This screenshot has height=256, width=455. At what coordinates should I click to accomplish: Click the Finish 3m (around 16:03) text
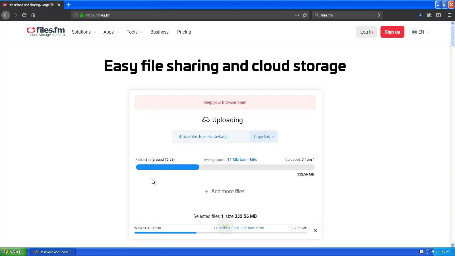pyautogui.click(x=155, y=160)
